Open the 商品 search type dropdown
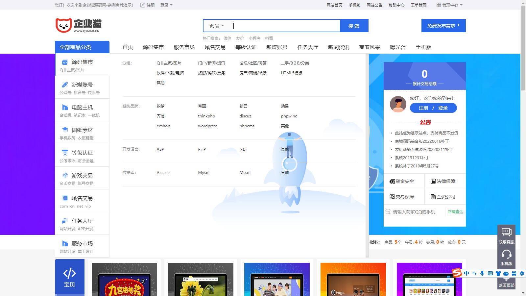The height and width of the screenshot is (296, 526). tap(217, 26)
